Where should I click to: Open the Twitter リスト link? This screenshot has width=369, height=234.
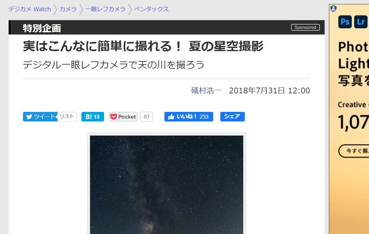pyautogui.click(x=67, y=117)
